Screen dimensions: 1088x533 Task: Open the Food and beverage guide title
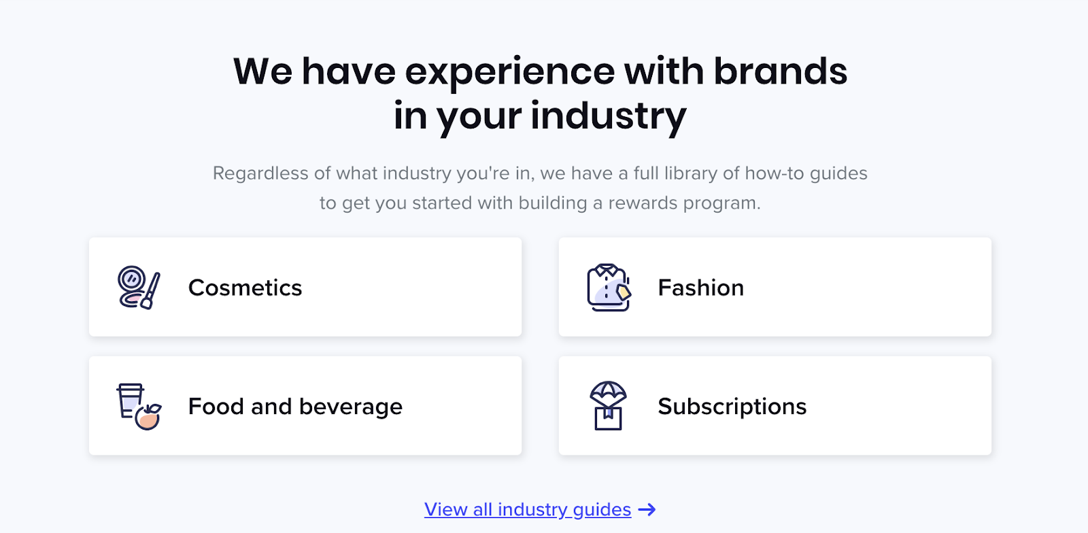tap(295, 407)
